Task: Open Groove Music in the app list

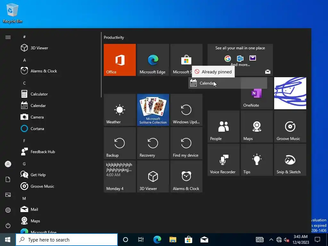Action: (x=59, y=186)
